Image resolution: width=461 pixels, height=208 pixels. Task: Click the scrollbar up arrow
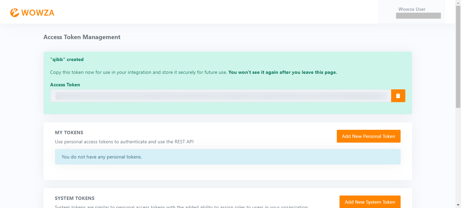[x=458, y=3]
